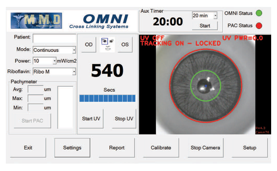This screenshot has width=277, height=171.
Task: Click the face icon between OD and OS
Action: tap(107, 45)
